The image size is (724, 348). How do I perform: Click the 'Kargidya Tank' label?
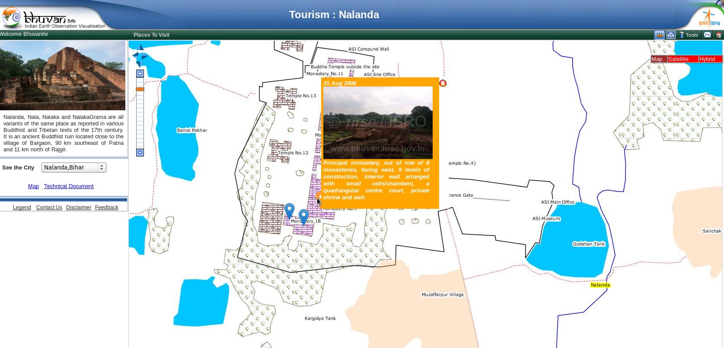coord(320,319)
